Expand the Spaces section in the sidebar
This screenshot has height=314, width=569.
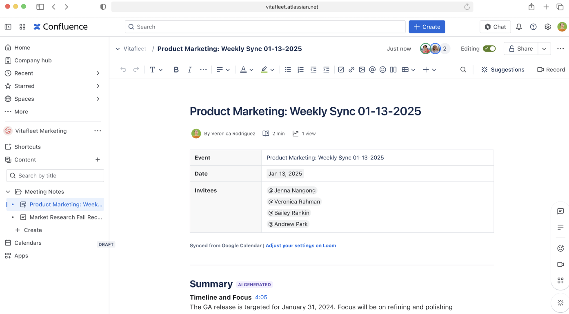tap(98, 99)
